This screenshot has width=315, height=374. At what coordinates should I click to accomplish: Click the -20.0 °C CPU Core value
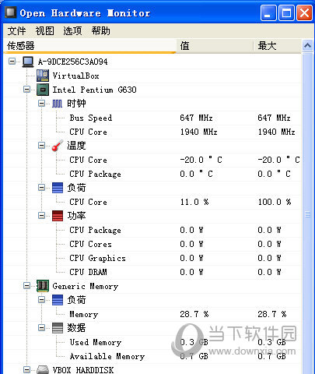pos(201,160)
